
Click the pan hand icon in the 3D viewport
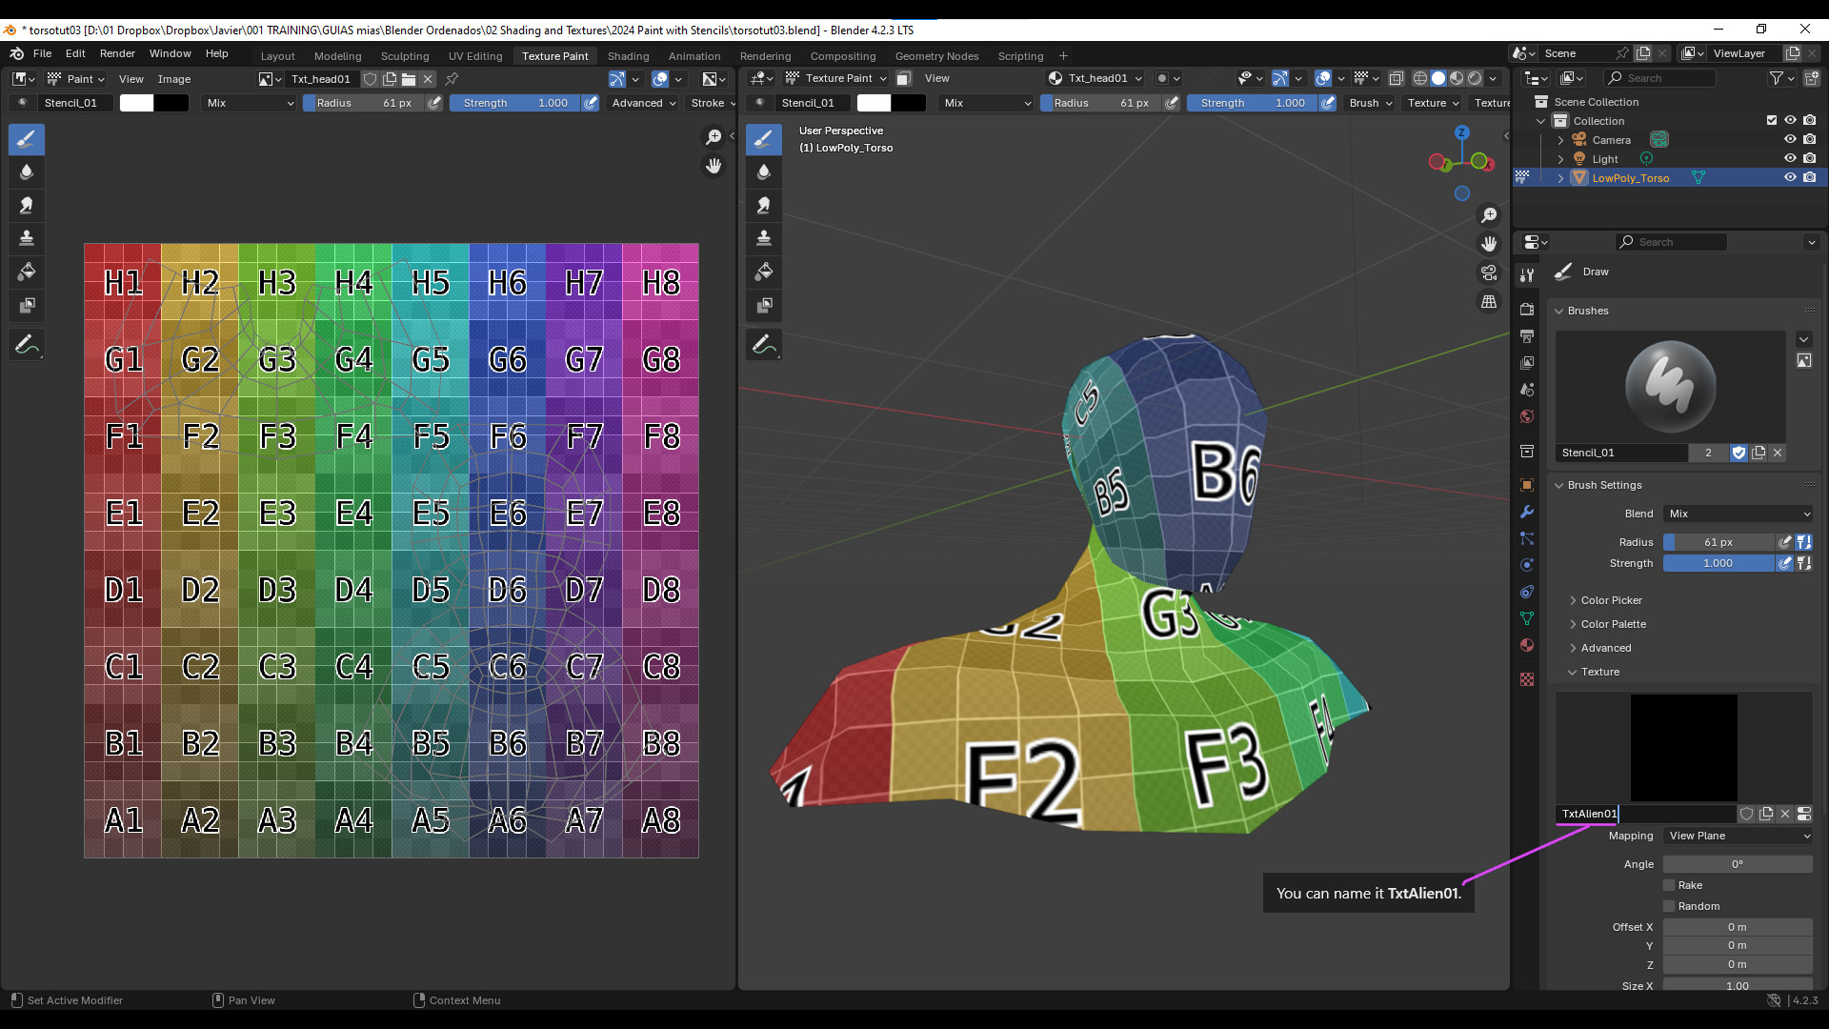(1489, 244)
